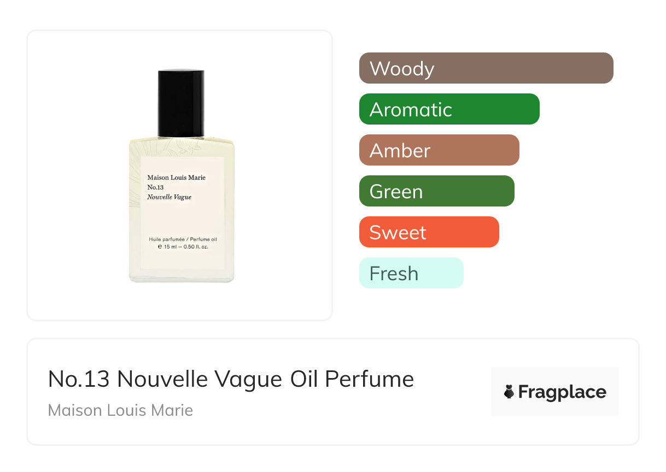Click the No.13 Nouvelle Vague Oil Perfume title
666x472 pixels.
(231, 379)
